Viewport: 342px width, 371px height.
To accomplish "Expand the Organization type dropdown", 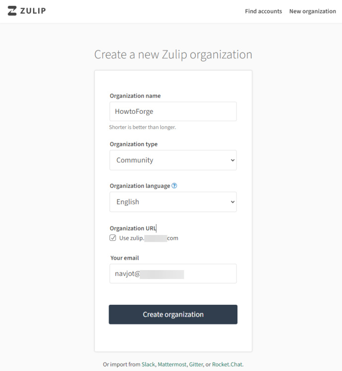I will coord(173,160).
